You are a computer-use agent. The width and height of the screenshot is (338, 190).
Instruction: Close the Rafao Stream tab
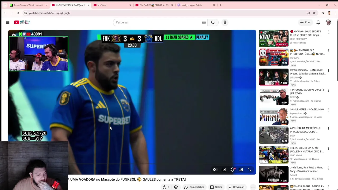46,5
